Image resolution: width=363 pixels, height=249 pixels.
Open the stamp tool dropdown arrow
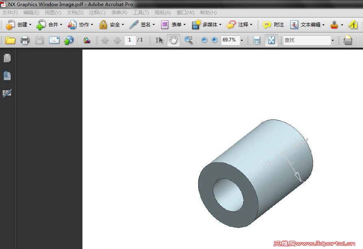click(x=342, y=25)
